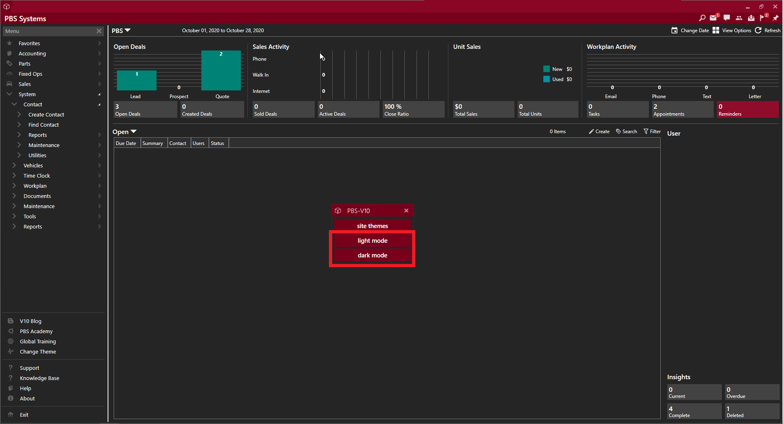Image resolution: width=783 pixels, height=424 pixels.
Task: Click the Help book icon
Action: click(11, 388)
